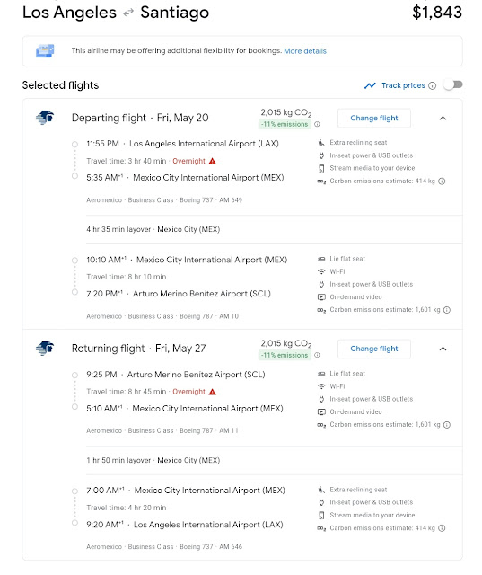Click the red Overnight warning on returning flight

(x=194, y=392)
